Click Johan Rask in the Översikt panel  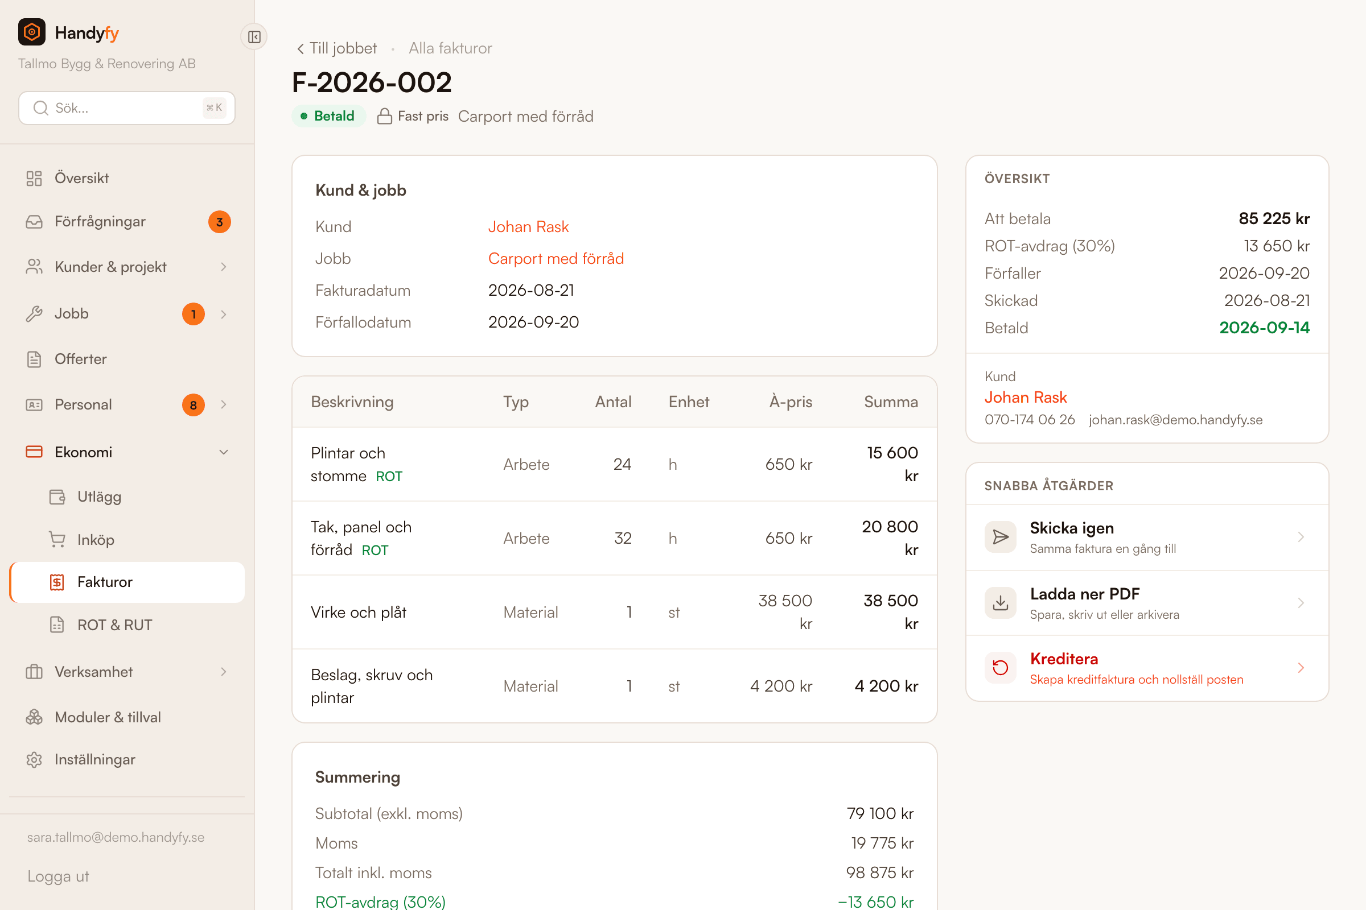tap(1025, 398)
